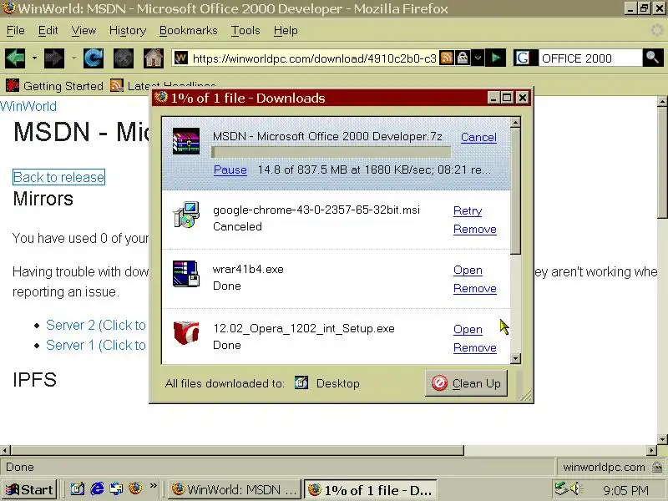
Task: Click the Downloads list scroll up arrow
Action: point(515,123)
